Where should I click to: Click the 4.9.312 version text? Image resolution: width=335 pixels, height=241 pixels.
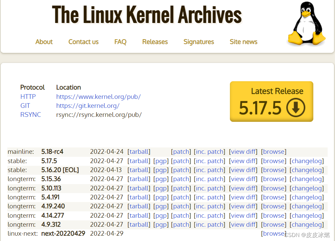point(51,225)
